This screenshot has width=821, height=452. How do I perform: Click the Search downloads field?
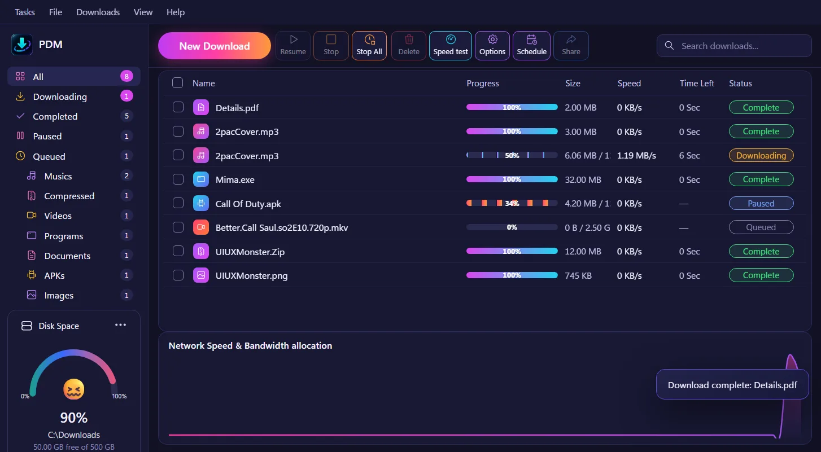pyautogui.click(x=734, y=46)
